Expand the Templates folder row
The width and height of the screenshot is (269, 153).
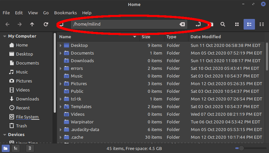pos(60,107)
